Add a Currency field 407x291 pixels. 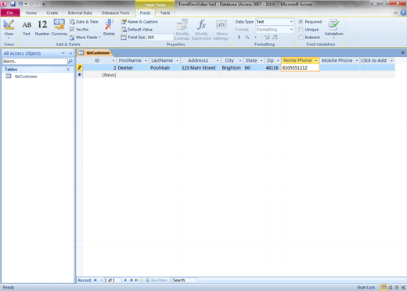click(59, 28)
